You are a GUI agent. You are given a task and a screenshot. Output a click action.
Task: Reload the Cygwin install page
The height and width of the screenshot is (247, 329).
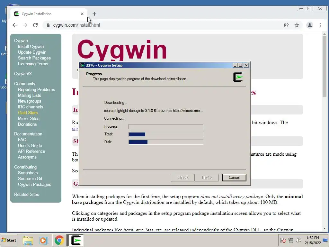pos(35,25)
